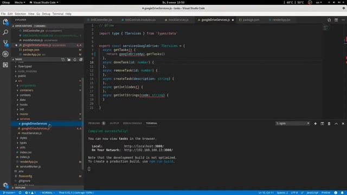
Task: Click Spaces: 2 indentation setting
Action: (x=282, y=193)
